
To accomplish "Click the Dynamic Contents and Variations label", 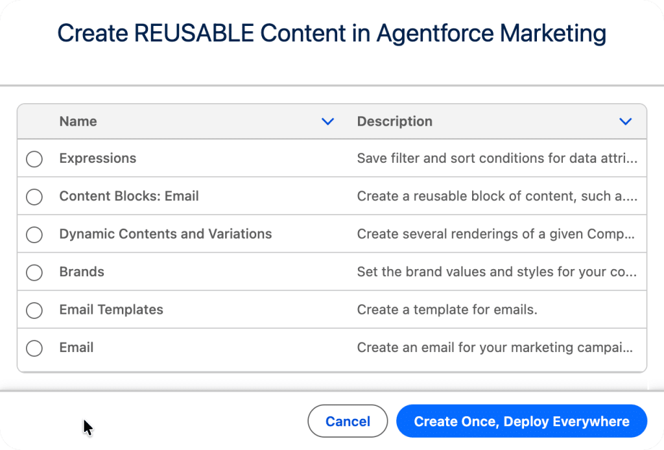I will coord(165,234).
